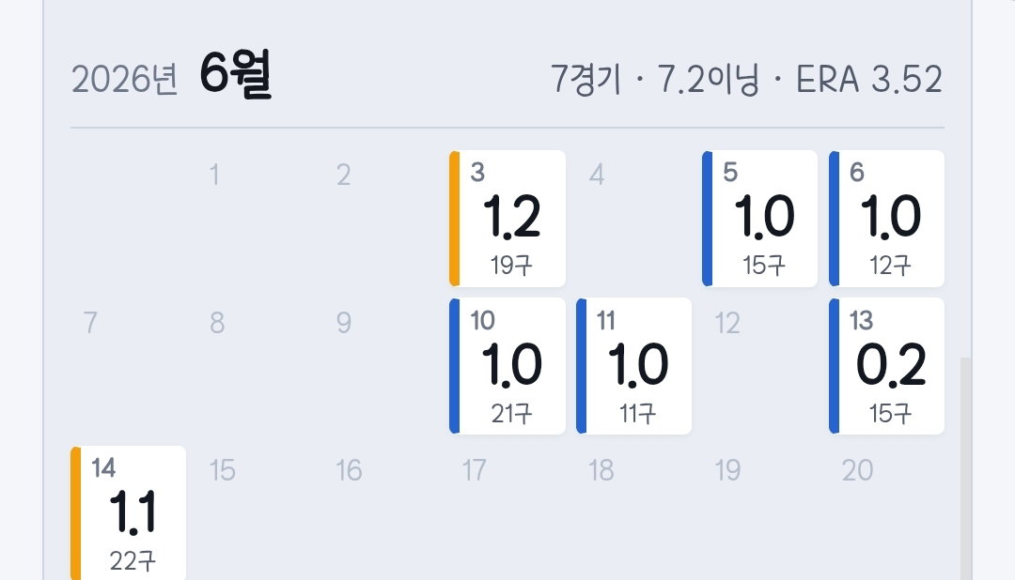Open the June 13 card showing 0.2 innings
Image resolution: width=1015 pixels, height=580 pixels.
pyautogui.click(x=887, y=366)
